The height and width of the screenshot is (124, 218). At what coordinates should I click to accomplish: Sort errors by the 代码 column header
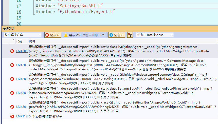tap(19, 41)
